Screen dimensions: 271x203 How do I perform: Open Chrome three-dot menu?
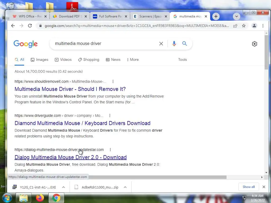(x=263, y=26)
